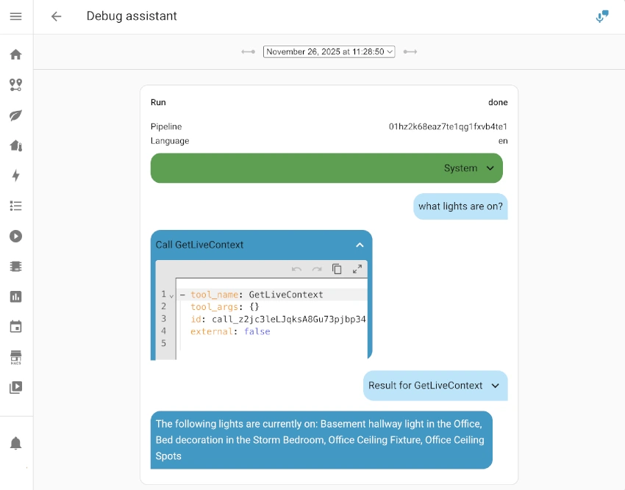This screenshot has height=490, width=625.
Task: Go to the next pipeline run
Action: (x=410, y=51)
